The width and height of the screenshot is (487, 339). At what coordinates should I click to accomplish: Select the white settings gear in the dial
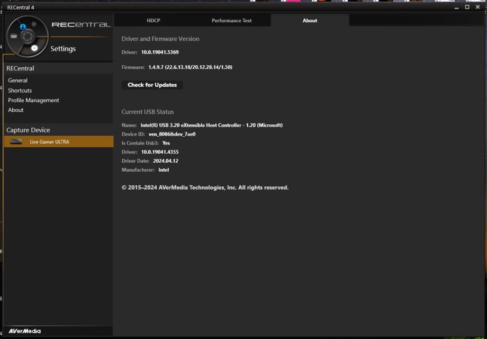[34, 48]
